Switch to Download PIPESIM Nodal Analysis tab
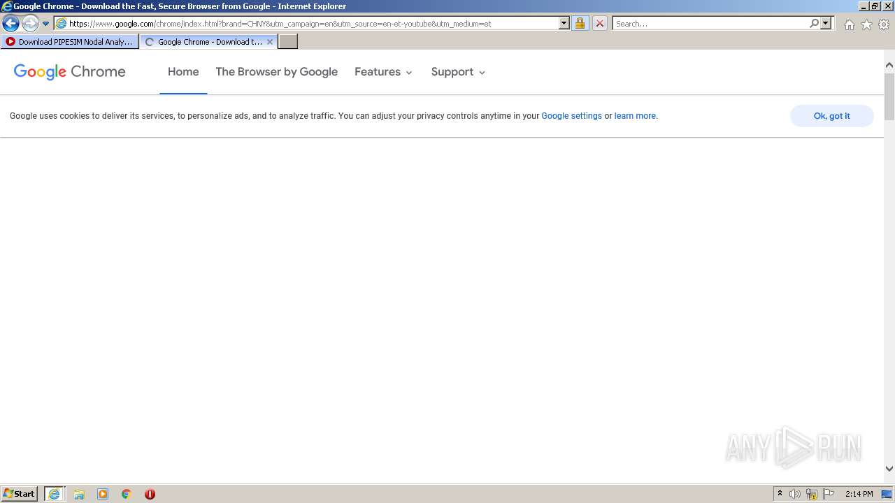 tap(69, 42)
